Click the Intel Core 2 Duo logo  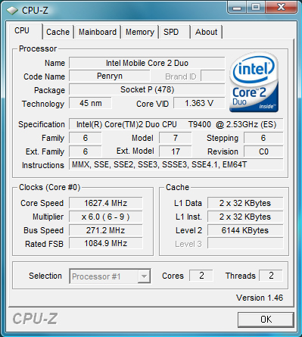254,83
